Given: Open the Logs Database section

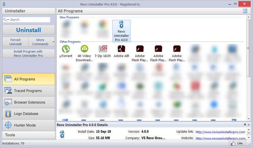Looking at the screenshot, I should coord(29,114).
